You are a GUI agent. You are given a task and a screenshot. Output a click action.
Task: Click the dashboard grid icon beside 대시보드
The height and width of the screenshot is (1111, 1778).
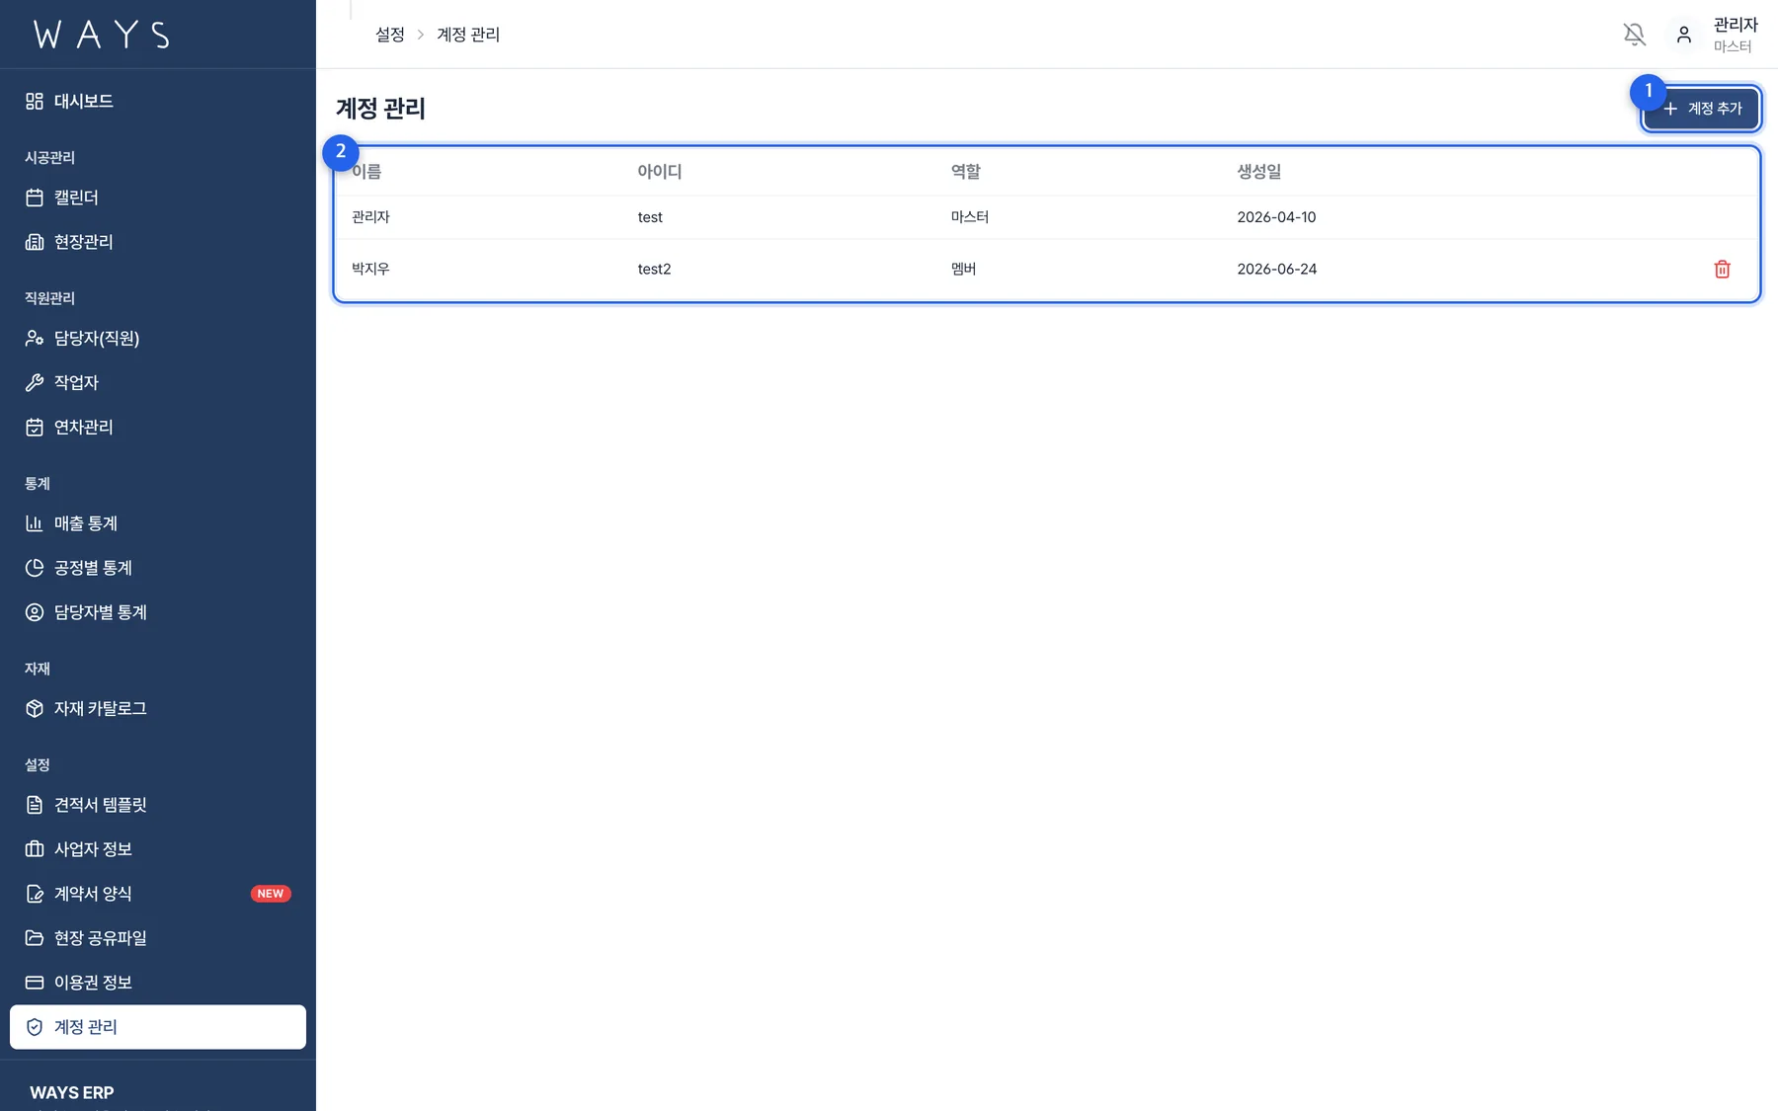click(35, 101)
